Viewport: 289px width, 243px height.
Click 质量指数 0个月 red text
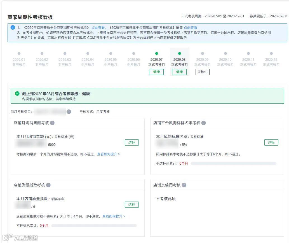click(x=44, y=225)
